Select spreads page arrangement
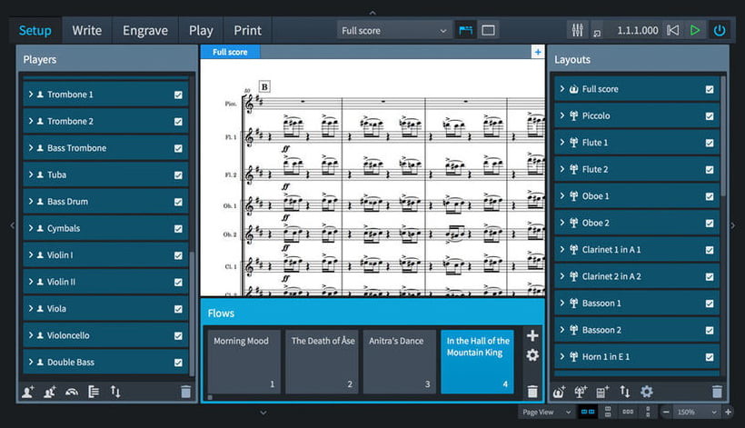Viewport: 745px width, 428px height. point(588,412)
